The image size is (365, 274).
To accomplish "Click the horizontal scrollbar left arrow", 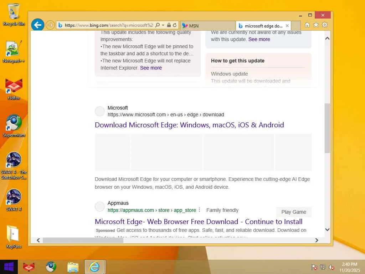I will [38, 240].
